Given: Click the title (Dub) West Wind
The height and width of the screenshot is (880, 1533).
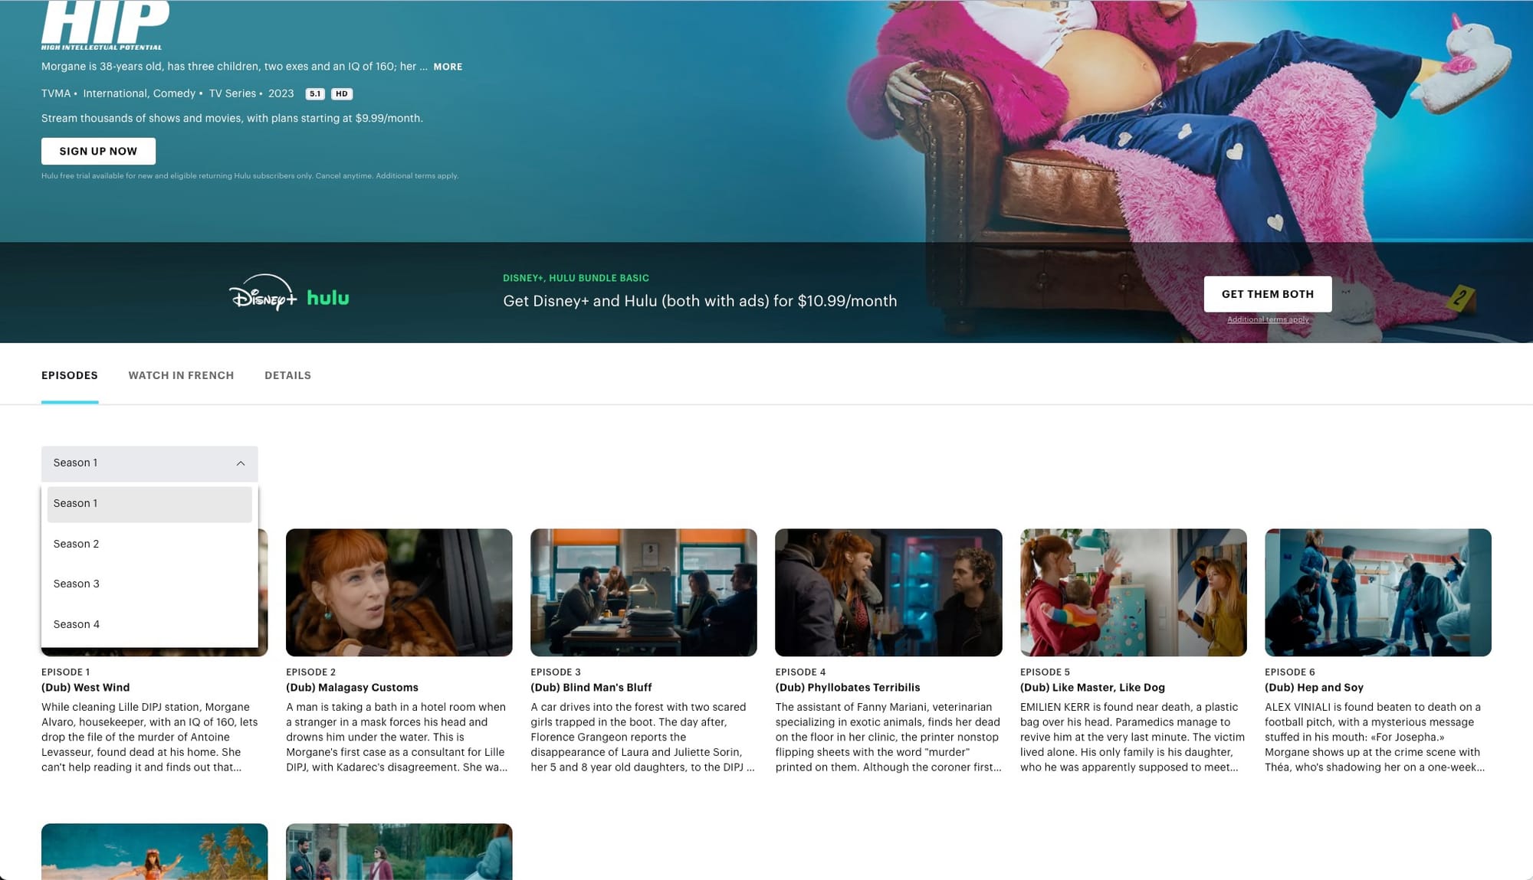Looking at the screenshot, I should point(86,688).
